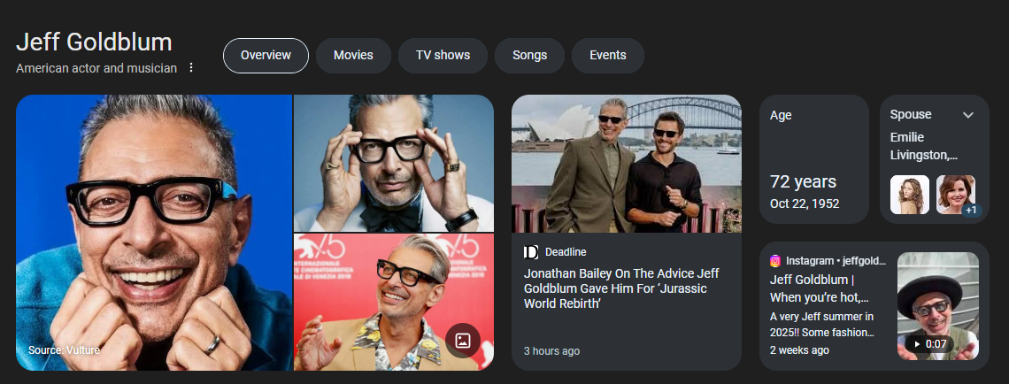
Task: Open the red Venice festival backdrop photo
Action: pos(394,302)
